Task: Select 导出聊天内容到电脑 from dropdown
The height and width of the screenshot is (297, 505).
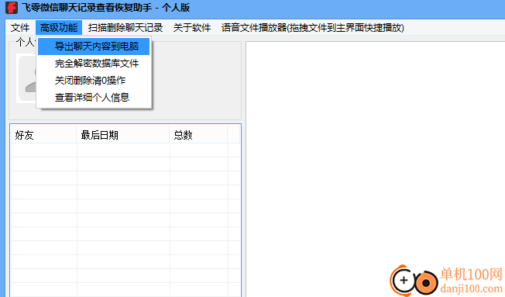Action: tap(94, 47)
